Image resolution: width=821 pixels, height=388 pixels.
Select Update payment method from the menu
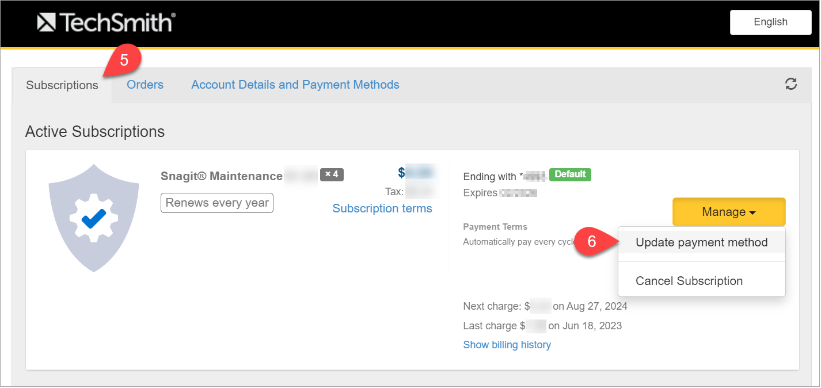point(701,242)
